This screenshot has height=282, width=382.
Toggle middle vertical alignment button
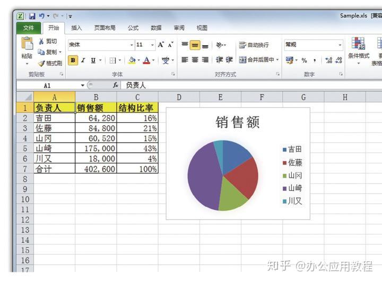[195, 45]
